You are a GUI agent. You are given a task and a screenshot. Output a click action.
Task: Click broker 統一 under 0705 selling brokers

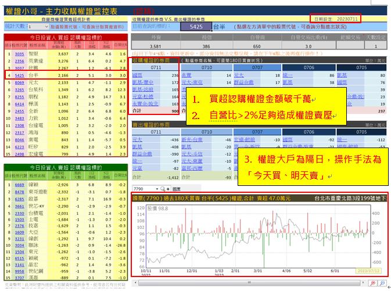coord(342,139)
